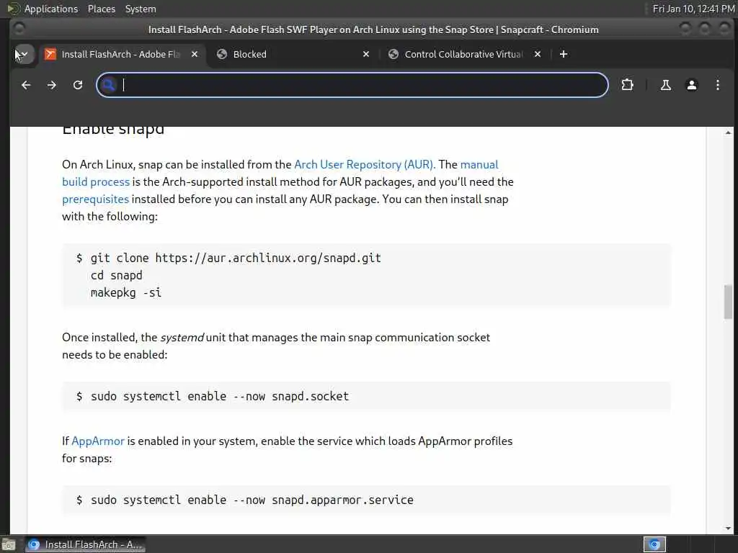Open the user profile icon
The width and height of the screenshot is (738, 553).
click(691, 85)
